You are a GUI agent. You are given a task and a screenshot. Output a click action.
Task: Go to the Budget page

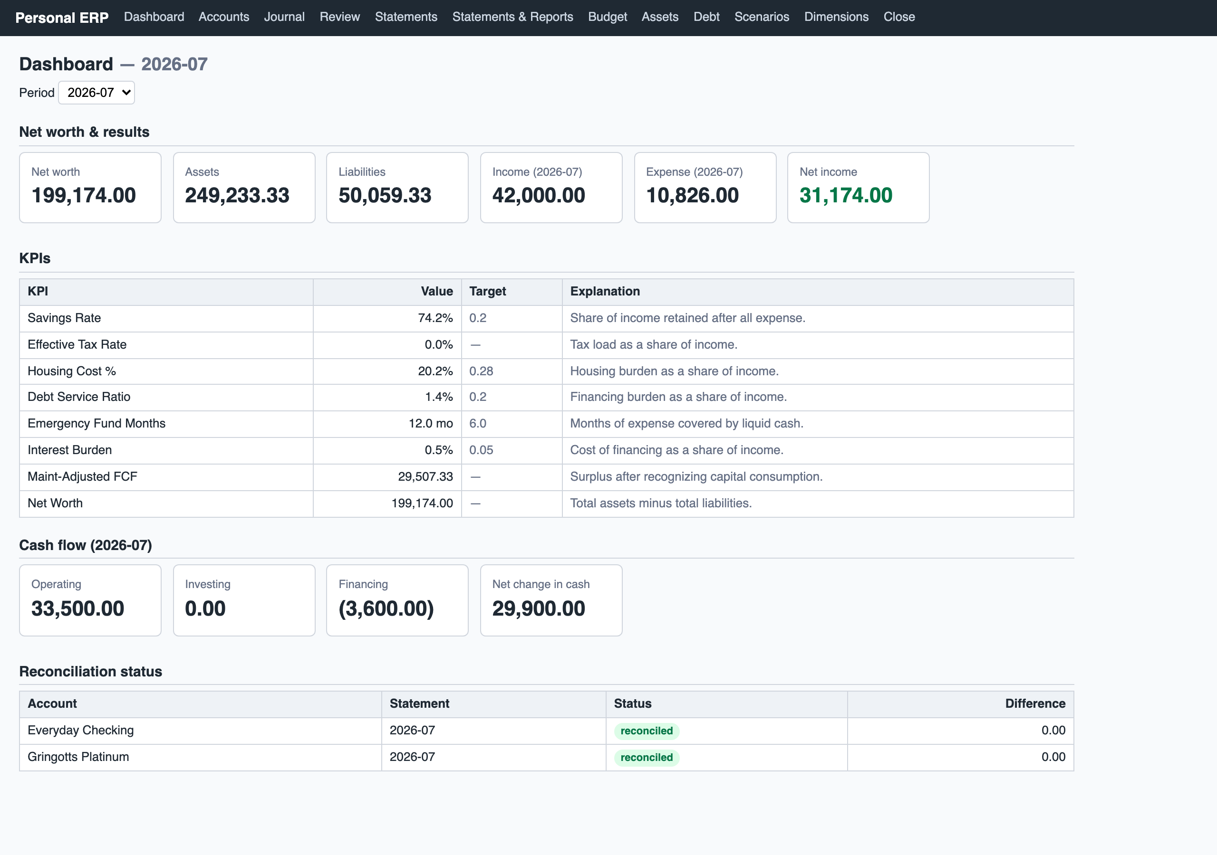coord(608,17)
